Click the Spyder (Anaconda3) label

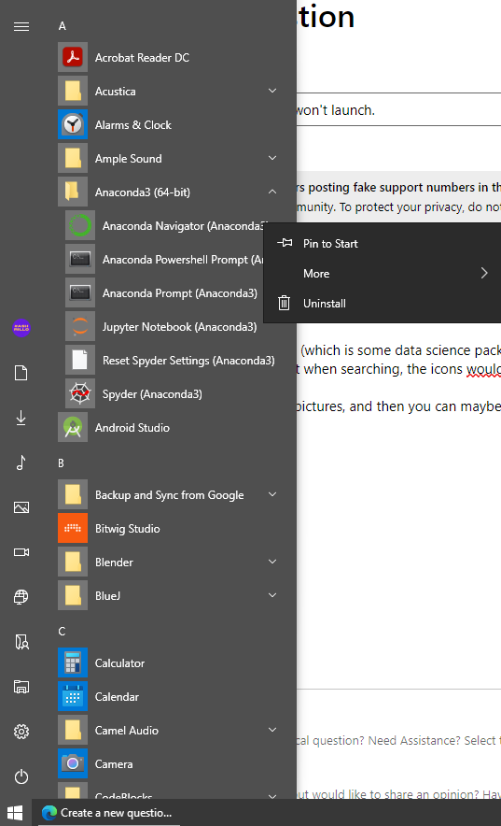pyautogui.click(x=152, y=394)
